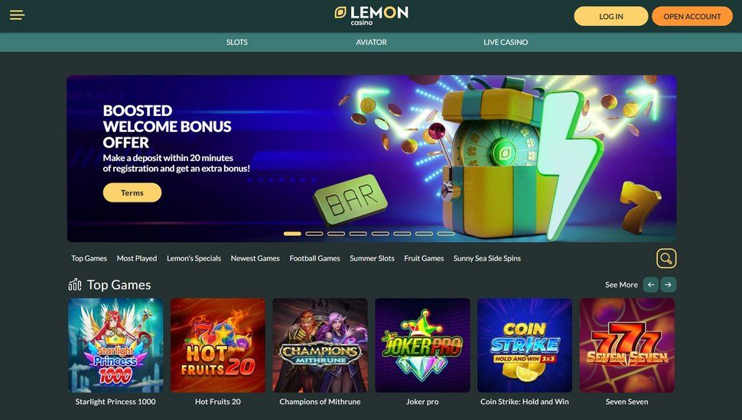Go to the Live Casino tab
This screenshot has width=742, height=420.
tap(506, 42)
